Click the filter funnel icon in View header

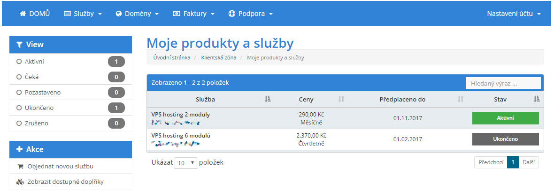tap(19, 45)
